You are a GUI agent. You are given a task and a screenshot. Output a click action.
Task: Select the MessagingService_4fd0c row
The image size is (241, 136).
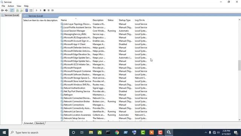pyautogui.click(x=104, y=34)
